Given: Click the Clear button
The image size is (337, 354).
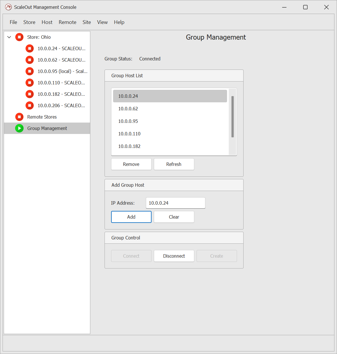Looking at the screenshot, I should [174, 217].
